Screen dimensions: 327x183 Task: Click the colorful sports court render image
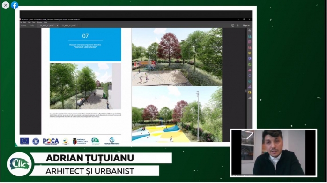tap(177, 114)
